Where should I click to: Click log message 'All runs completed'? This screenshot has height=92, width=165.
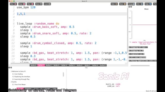(x=137, y=57)
